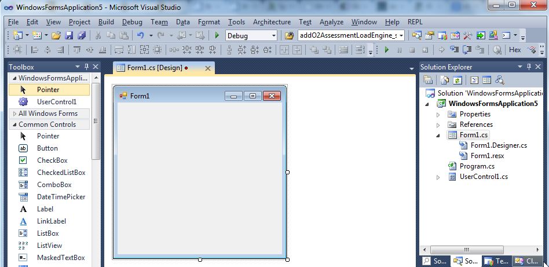Click the Save All icon
The width and height of the screenshot is (549, 267).
point(82,36)
